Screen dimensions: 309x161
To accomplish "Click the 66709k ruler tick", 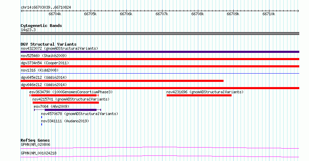I will 233,14.
